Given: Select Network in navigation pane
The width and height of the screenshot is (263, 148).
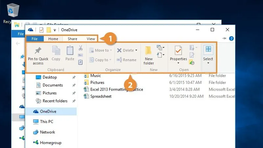Looking at the screenshot, I should (44, 132).
